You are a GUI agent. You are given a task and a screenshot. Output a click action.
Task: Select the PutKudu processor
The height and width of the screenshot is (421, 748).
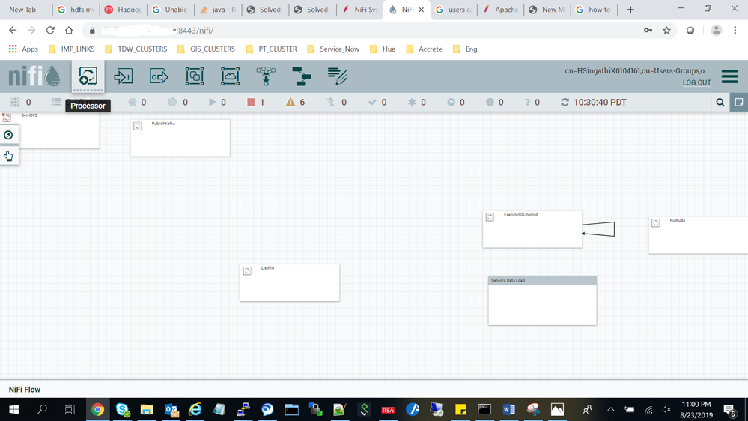point(698,234)
